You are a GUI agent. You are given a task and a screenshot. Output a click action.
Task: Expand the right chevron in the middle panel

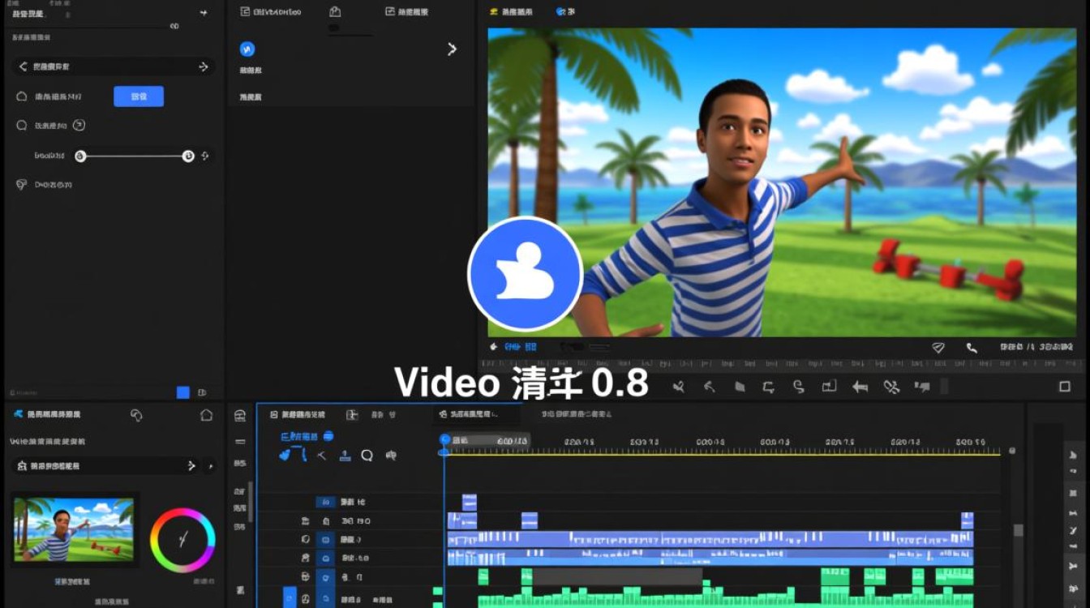[452, 49]
